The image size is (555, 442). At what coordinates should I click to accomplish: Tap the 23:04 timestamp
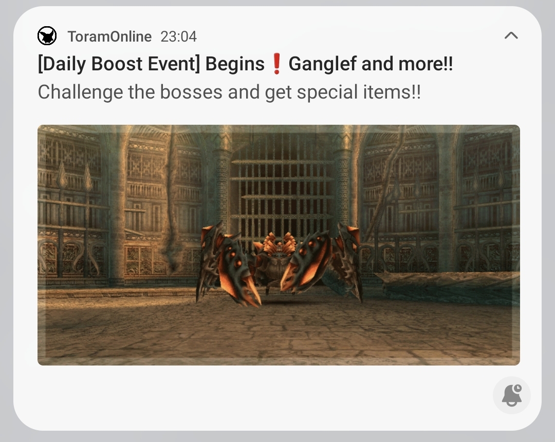coord(178,36)
